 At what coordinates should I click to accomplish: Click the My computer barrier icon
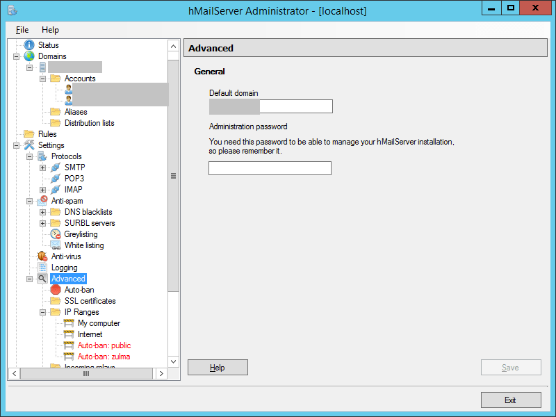(x=68, y=323)
